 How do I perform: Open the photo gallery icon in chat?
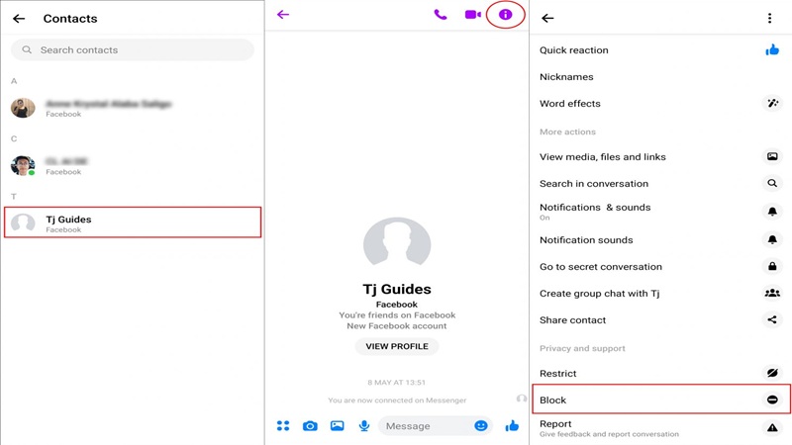tap(337, 426)
